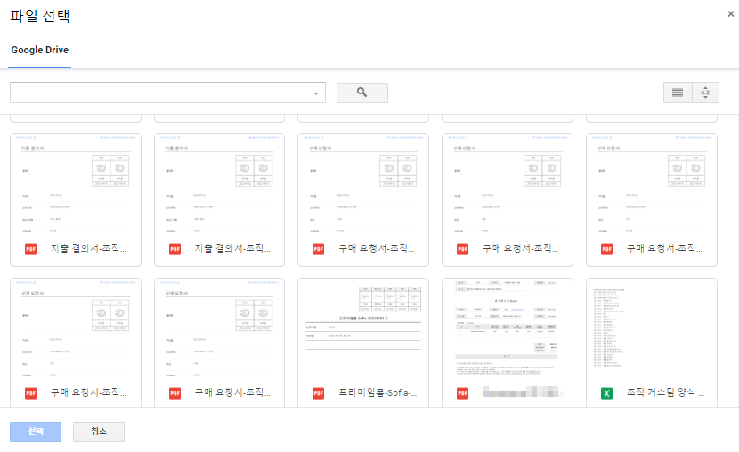Close the 파일 선택 dialog
Screen dimensions: 739x452
pos(730,14)
